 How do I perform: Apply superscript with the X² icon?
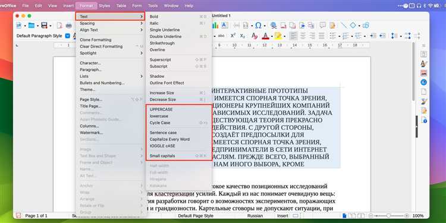(x=233, y=36)
